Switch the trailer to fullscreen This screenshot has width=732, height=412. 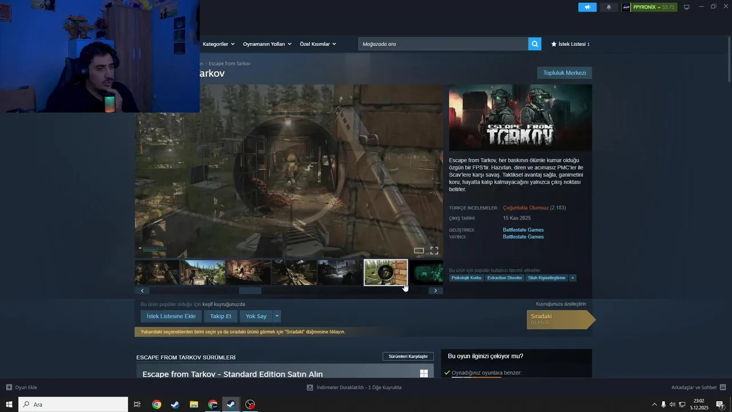pos(434,251)
